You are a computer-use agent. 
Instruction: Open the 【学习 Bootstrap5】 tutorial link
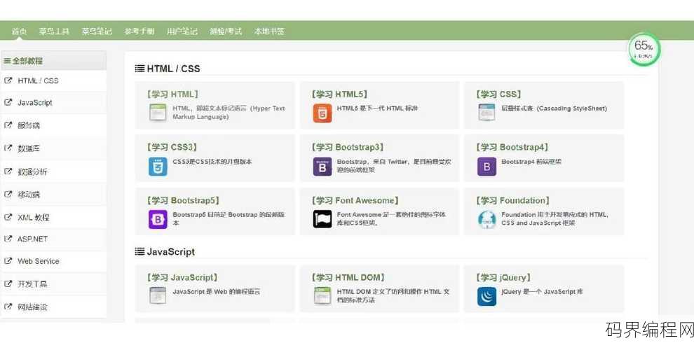183,200
